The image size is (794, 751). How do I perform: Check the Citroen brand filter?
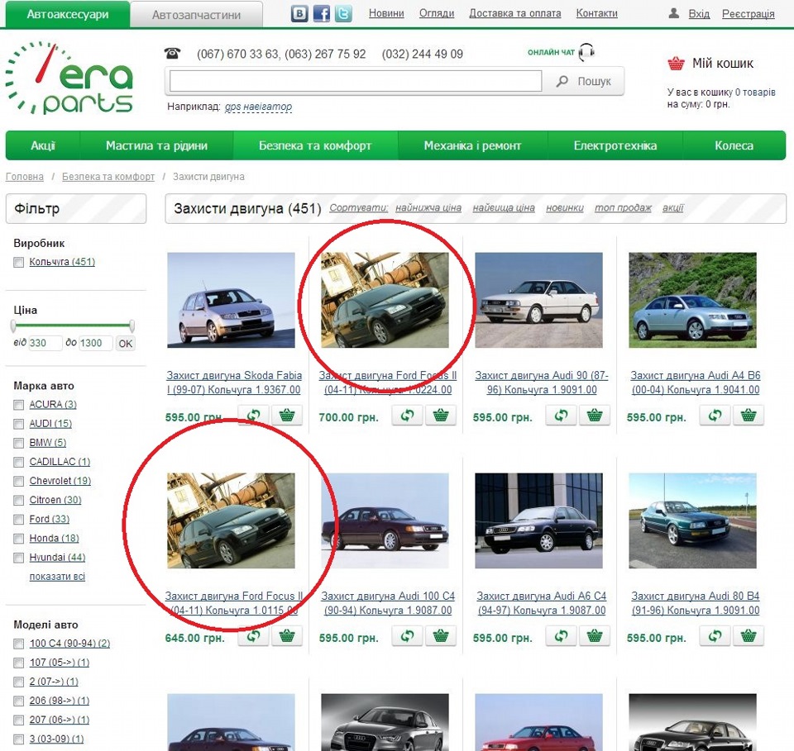(x=19, y=500)
